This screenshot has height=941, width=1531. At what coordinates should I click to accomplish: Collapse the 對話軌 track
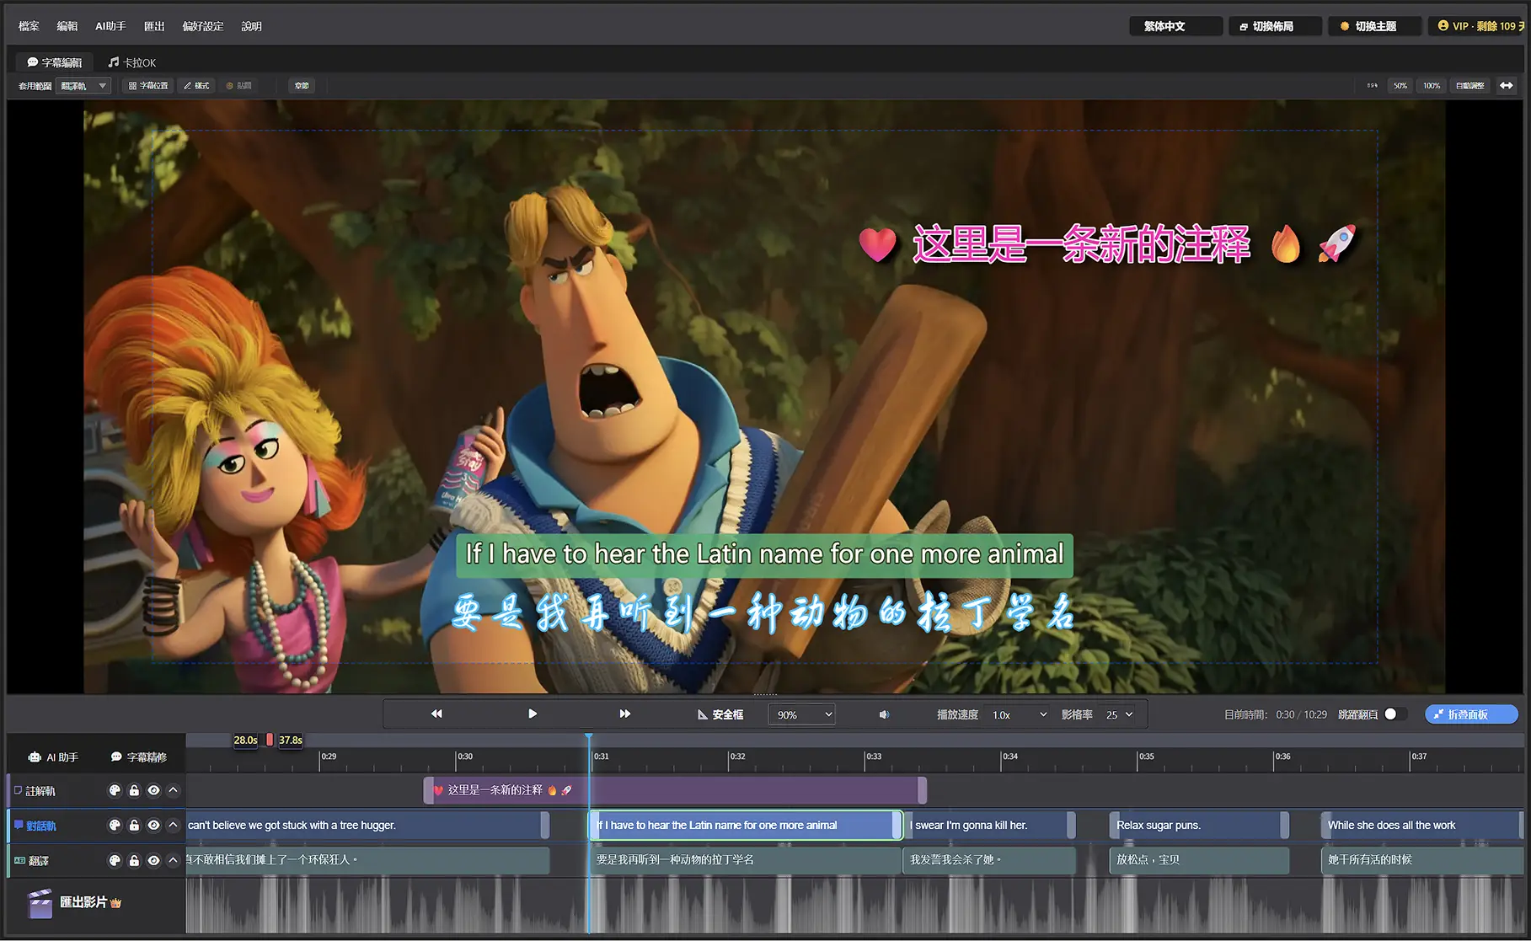click(173, 826)
